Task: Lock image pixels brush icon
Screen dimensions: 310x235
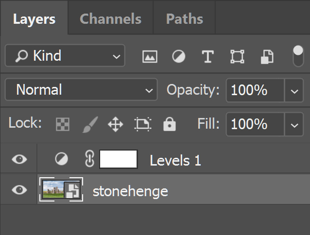Action: pyautogui.click(x=89, y=124)
